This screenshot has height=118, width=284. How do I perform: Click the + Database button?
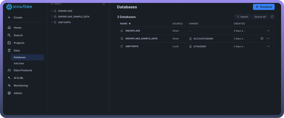(263, 7)
